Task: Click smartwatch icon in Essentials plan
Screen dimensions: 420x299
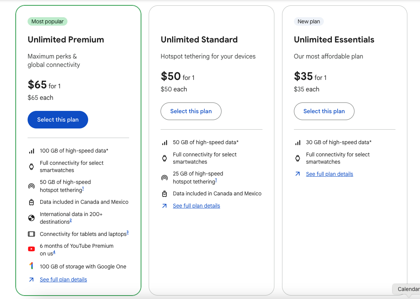Action: (x=298, y=158)
